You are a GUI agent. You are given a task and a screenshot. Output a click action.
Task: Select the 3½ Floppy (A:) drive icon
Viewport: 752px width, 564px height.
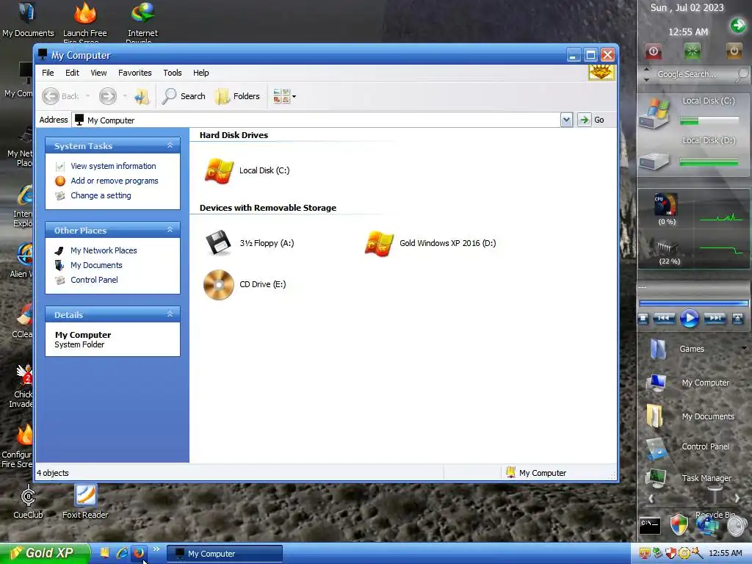point(219,243)
